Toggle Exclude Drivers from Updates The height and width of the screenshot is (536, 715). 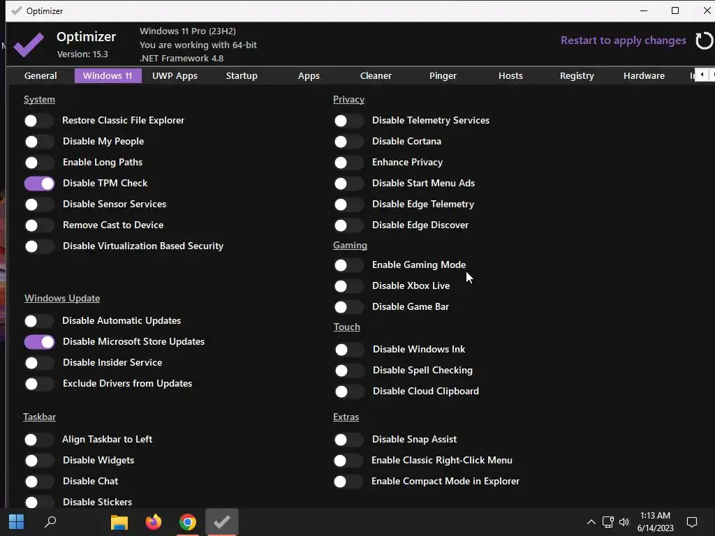[x=39, y=385]
